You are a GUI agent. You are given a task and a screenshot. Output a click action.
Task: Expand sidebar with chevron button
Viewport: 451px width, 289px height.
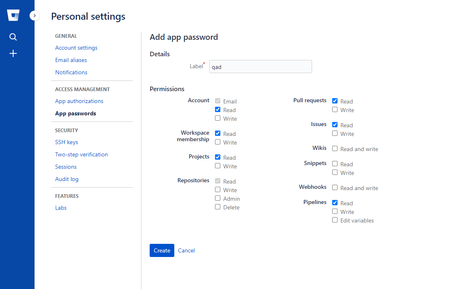coord(35,16)
